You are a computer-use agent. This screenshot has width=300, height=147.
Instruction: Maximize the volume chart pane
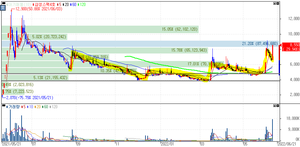[x=275, y=106]
